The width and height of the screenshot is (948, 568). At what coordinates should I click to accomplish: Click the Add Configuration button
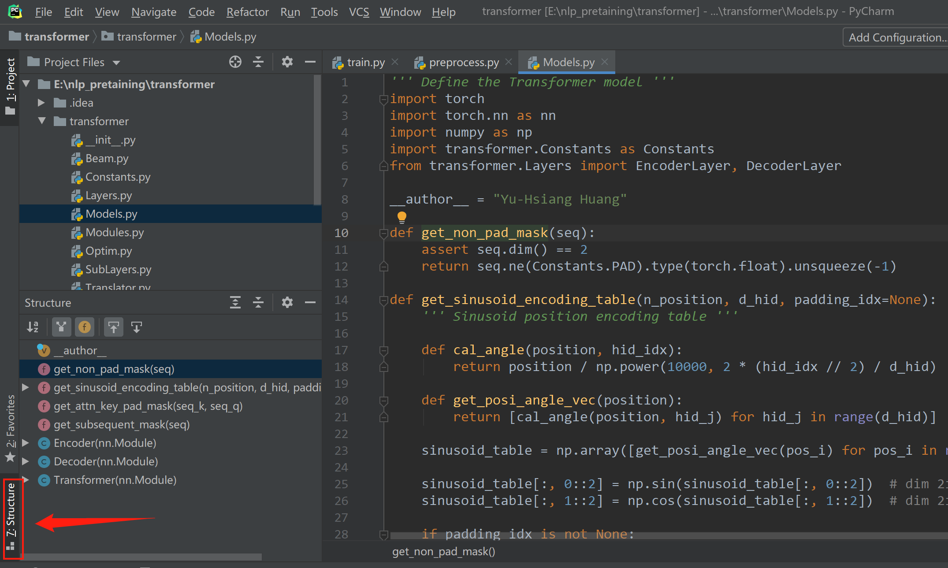pos(896,37)
